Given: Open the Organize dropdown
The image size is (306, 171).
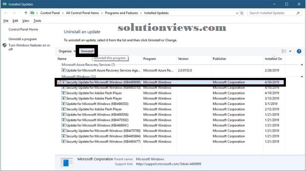Looking at the screenshot, I should click(x=67, y=51).
